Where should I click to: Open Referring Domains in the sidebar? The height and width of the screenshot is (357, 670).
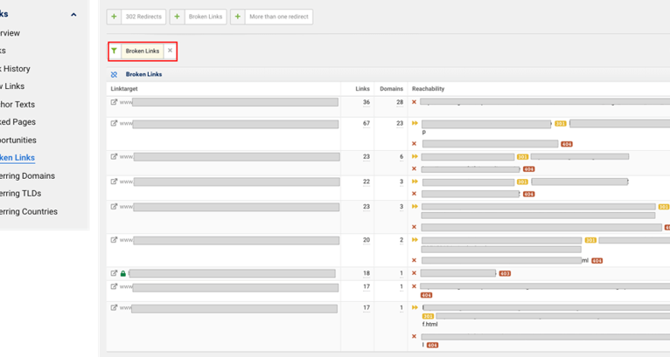28,175
